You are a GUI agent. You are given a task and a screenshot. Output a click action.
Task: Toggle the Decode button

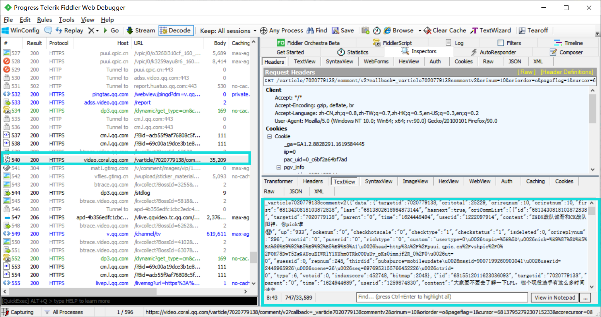click(176, 31)
